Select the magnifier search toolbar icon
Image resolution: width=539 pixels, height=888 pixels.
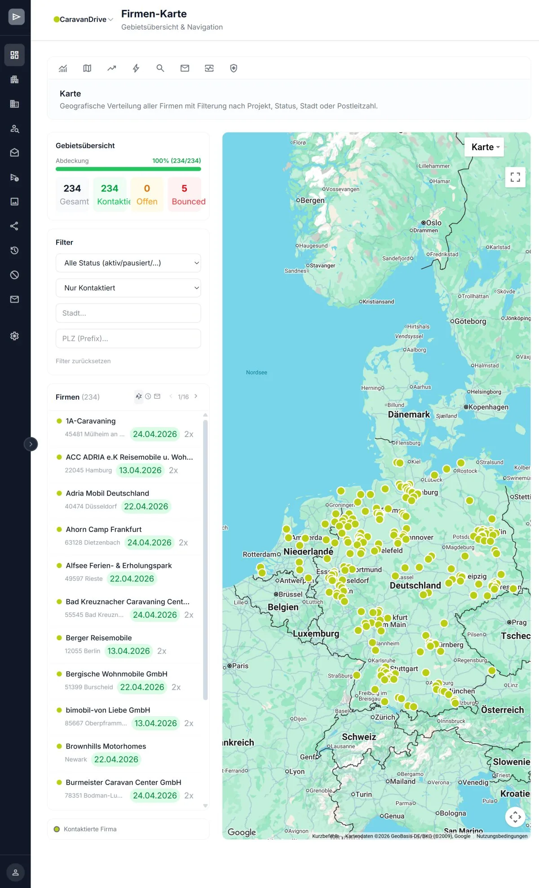(160, 68)
